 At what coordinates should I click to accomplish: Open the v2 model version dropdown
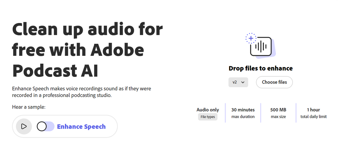(x=238, y=82)
